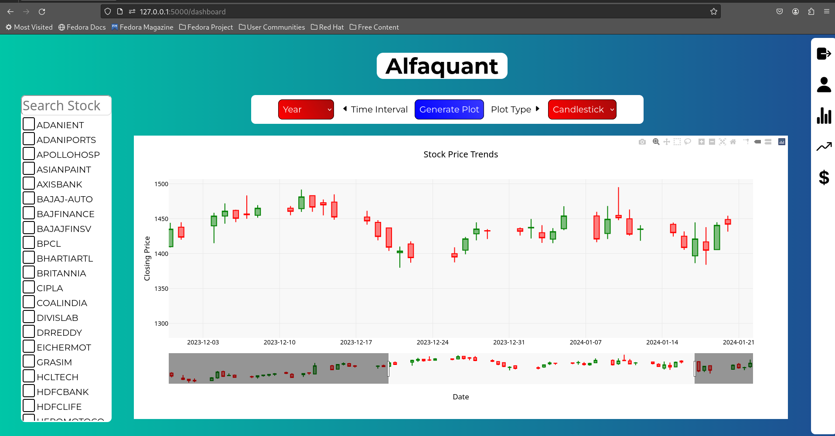Choose Box Select tool in modebar

[677, 142]
